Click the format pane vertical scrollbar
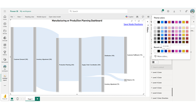The width and height of the screenshot is (196, 109). point(172,92)
